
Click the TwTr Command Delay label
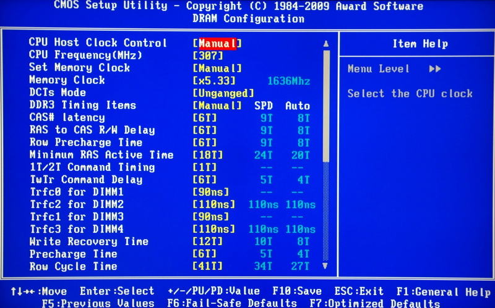(86, 180)
